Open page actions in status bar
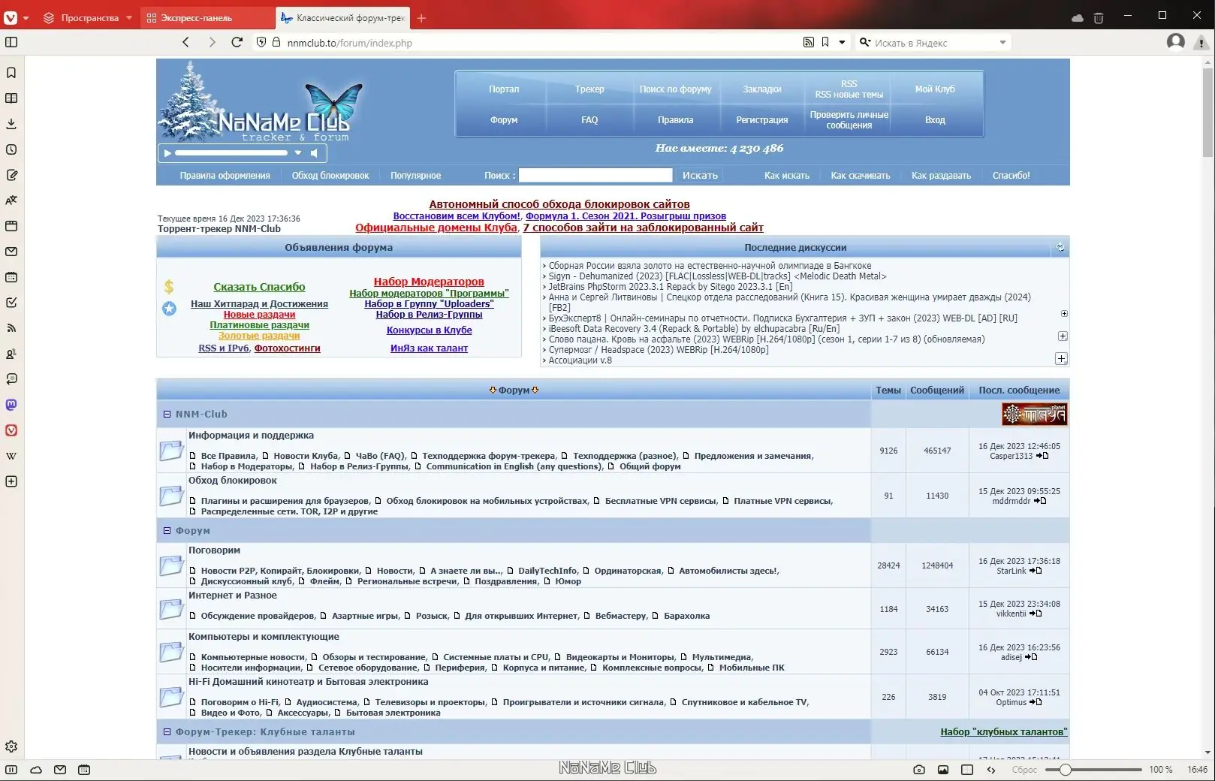Screen dimensions: 1215x781 point(991,770)
